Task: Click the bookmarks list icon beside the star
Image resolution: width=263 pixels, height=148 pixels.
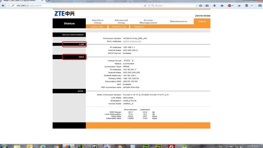Action: [x=207, y=5]
